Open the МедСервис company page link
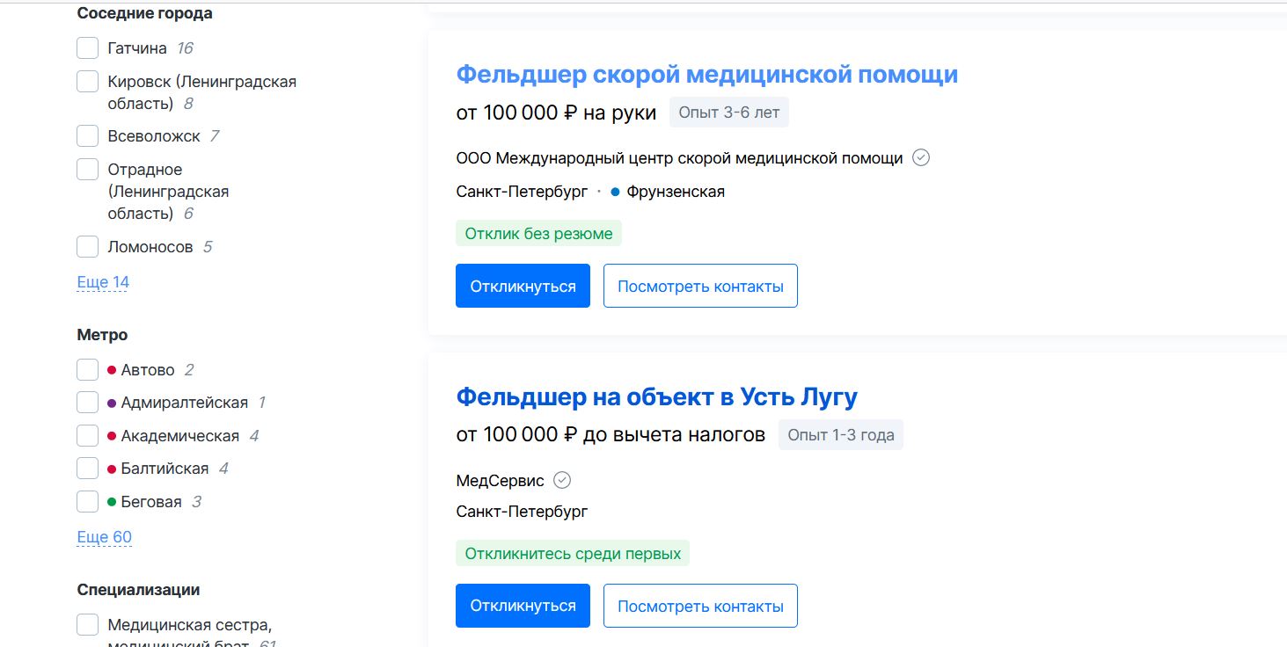This screenshot has height=647, width=1287. click(x=500, y=481)
